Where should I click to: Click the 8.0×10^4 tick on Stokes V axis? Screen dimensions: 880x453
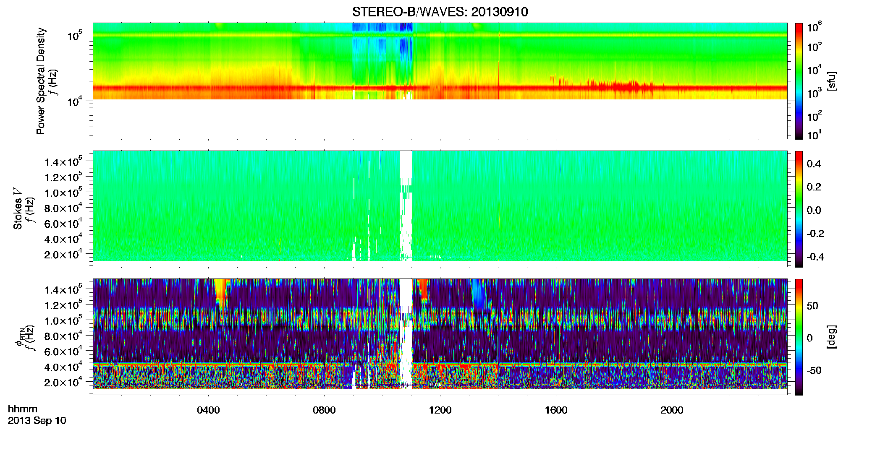pos(64,208)
